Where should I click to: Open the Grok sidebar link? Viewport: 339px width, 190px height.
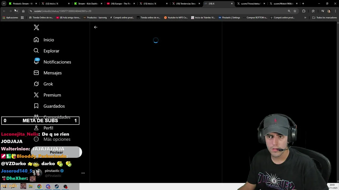(x=48, y=84)
